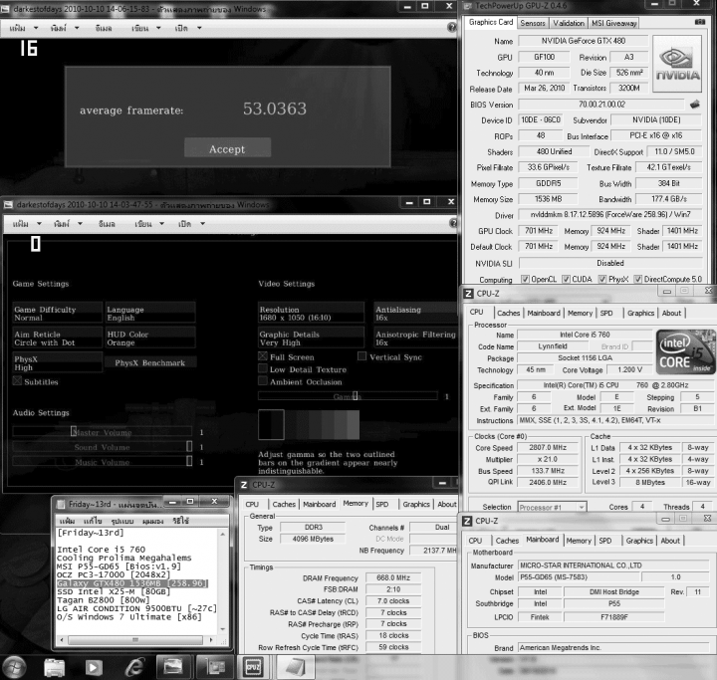This screenshot has width=717, height=680.
Task: Click the Gamma slider in Video Settings
Action: [348, 396]
